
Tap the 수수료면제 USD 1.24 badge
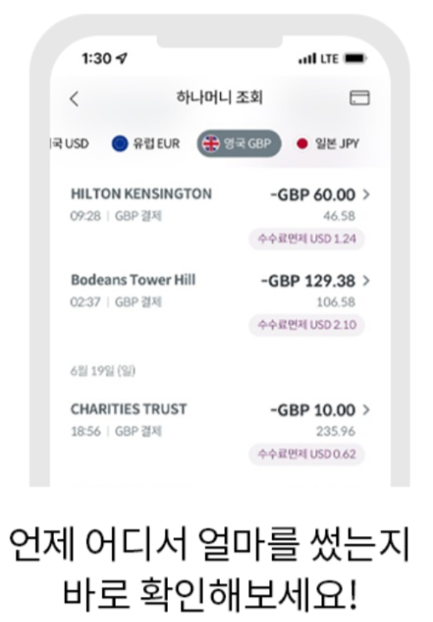307,239
